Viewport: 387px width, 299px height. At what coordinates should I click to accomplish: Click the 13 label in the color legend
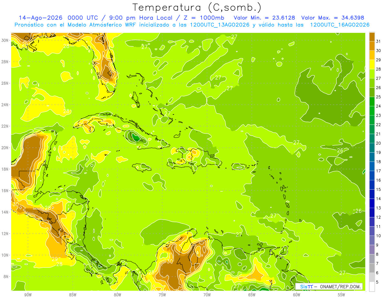tap(378, 208)
